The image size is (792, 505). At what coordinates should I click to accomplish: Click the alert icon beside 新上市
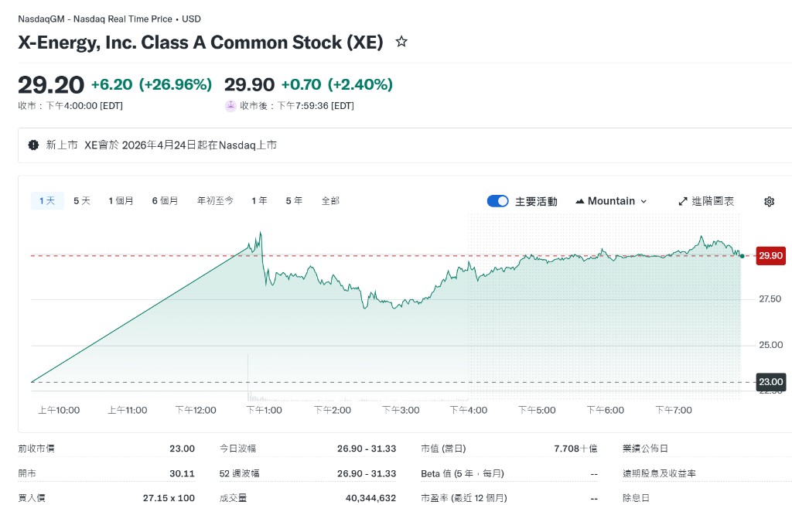(33, 145)
